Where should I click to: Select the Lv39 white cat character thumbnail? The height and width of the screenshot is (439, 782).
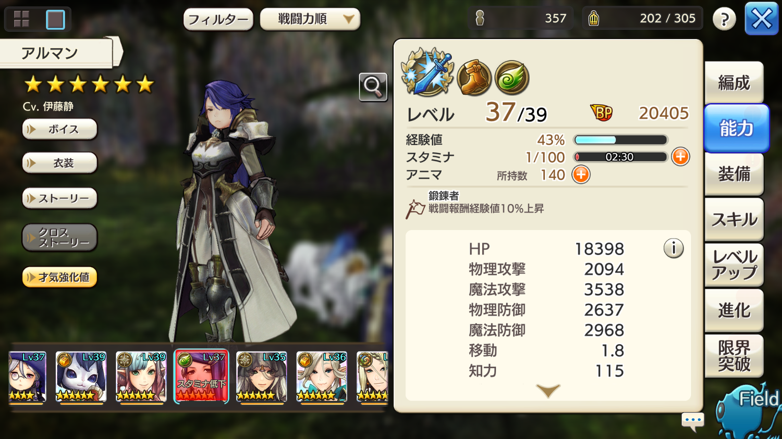tap(81, 376)
